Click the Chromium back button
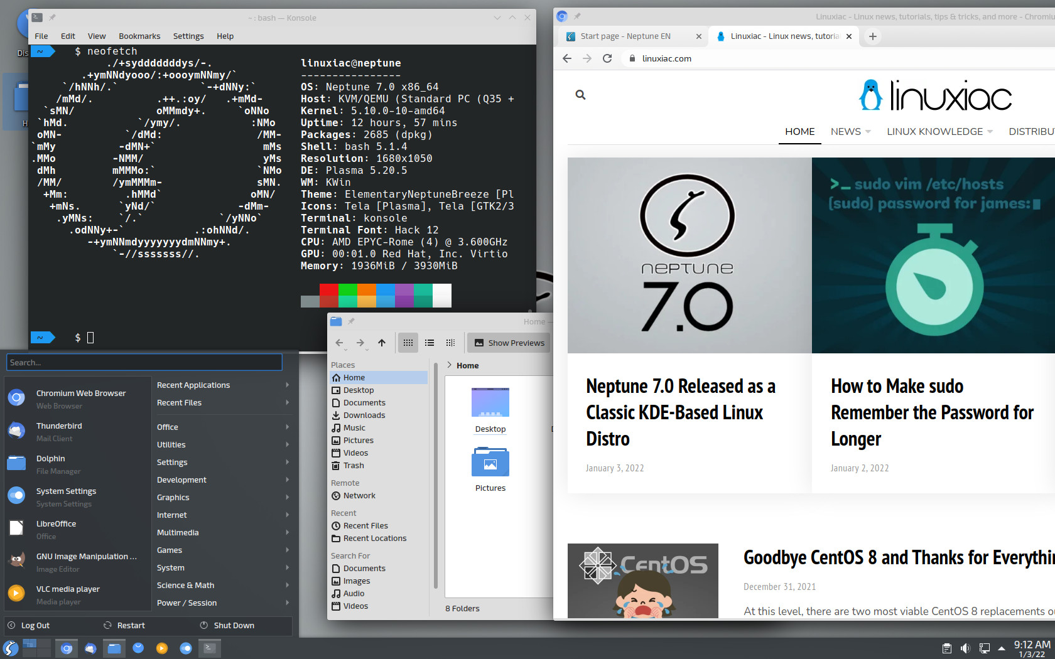 (567, 58)
